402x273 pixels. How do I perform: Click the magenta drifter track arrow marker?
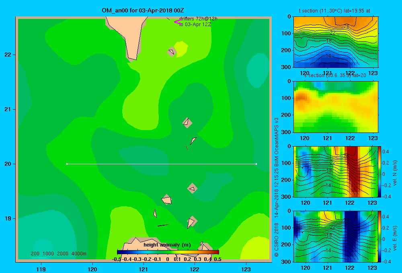(177, 22)
